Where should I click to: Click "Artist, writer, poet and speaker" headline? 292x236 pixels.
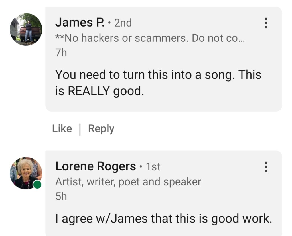tap(128, 182)
